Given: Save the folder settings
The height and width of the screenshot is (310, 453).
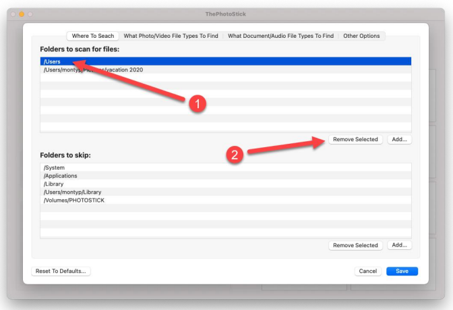Looking at the screenshot, I should pos(402,271).
